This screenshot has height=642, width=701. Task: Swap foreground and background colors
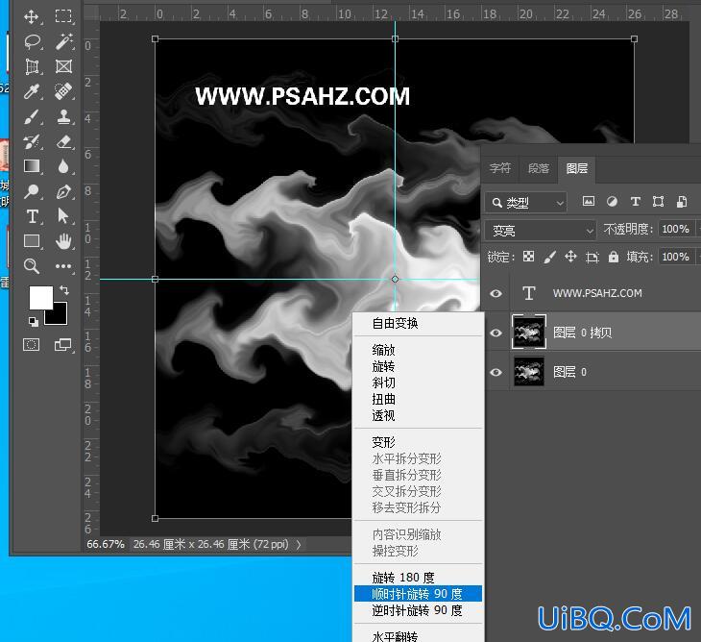[x=65, y=290]
